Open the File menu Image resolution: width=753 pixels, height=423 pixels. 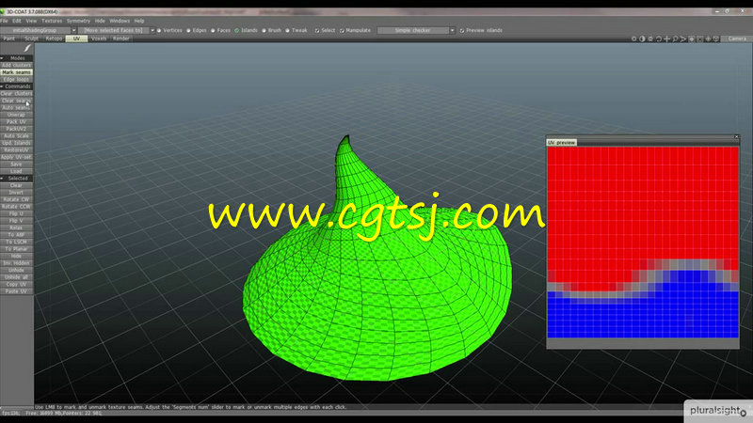tap(4, 21)
